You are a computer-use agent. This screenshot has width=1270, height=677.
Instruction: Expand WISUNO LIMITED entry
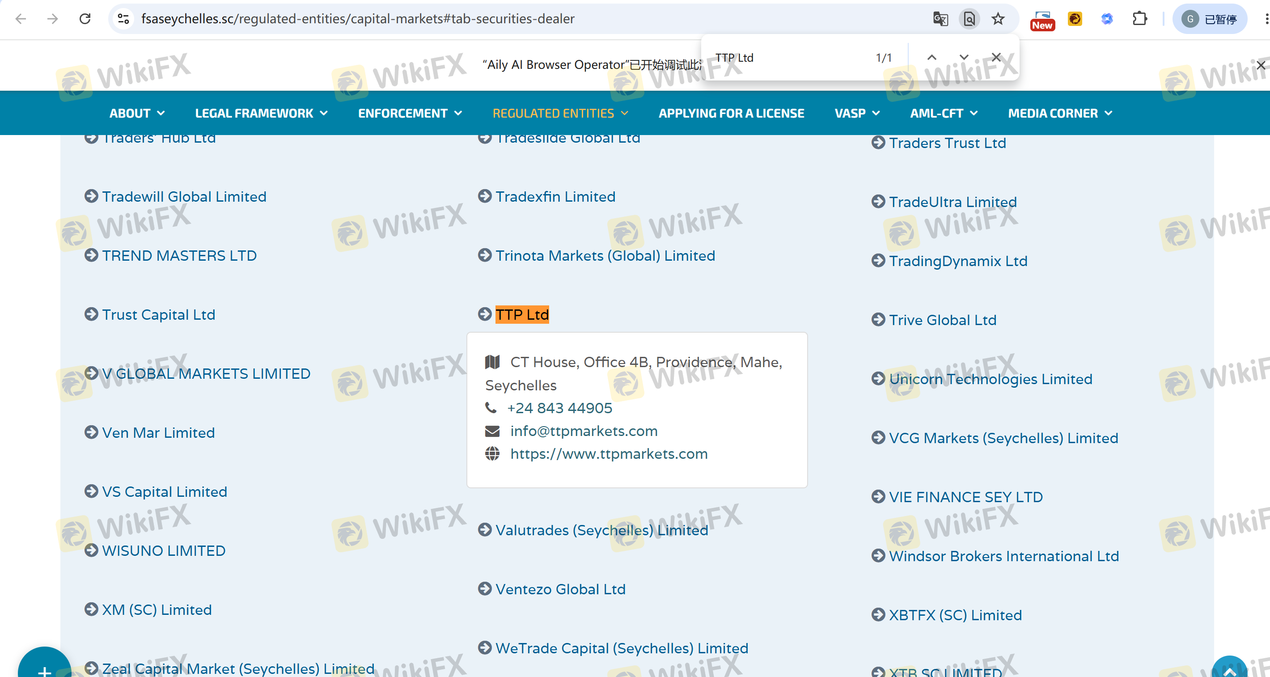164,550
